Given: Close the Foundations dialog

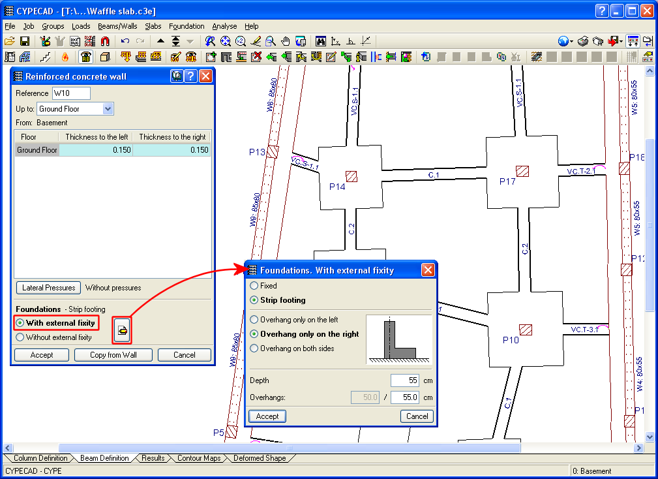Looking at the screenshot, I should click(428, 270).
